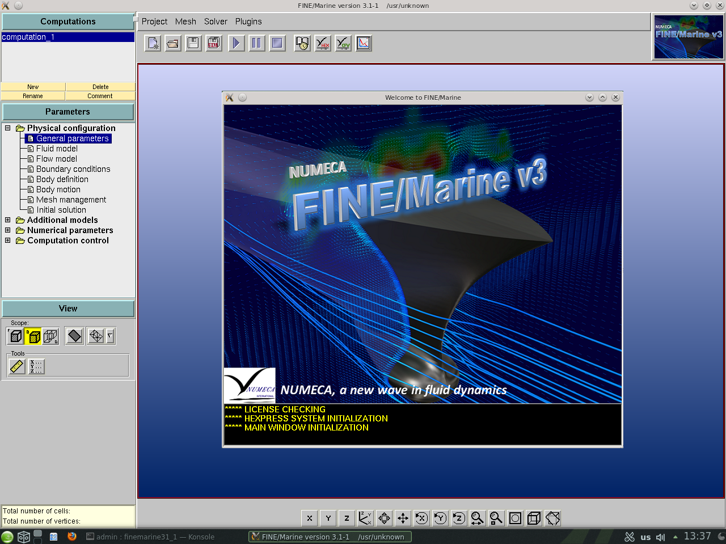Launch CFView with the CFV icon
The width and height of the screenshot is (726, 544).
click(343, 43)
